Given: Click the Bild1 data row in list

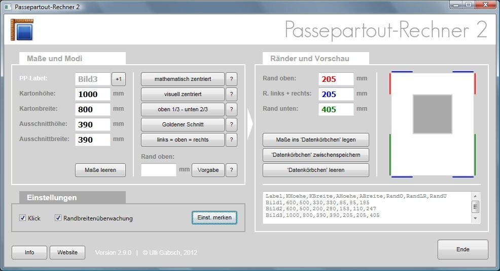Looking at the screenshot, I should tap(317, 203).
